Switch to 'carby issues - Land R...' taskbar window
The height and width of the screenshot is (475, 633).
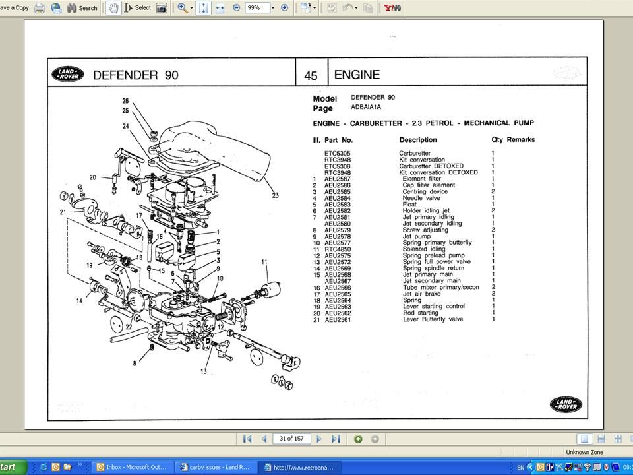[x=216, y=467]
